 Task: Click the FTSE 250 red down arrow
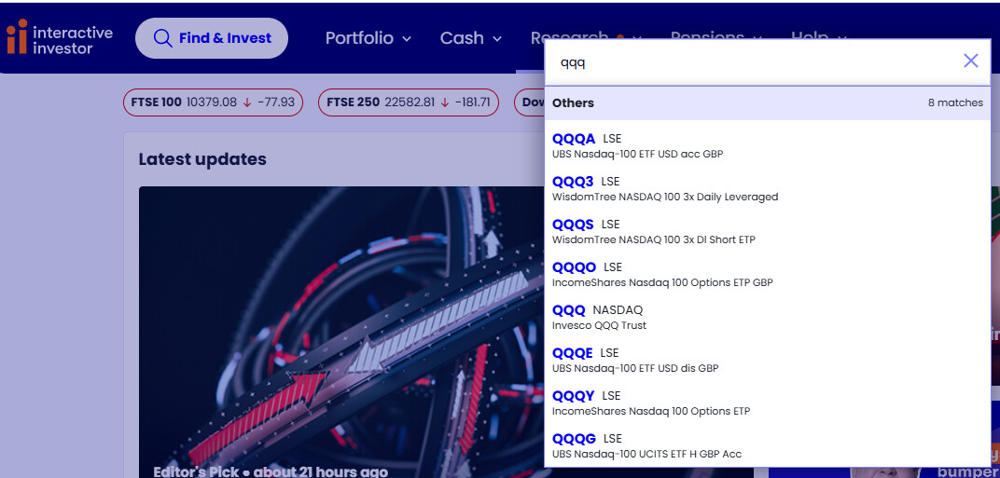[x=445, y=102]
